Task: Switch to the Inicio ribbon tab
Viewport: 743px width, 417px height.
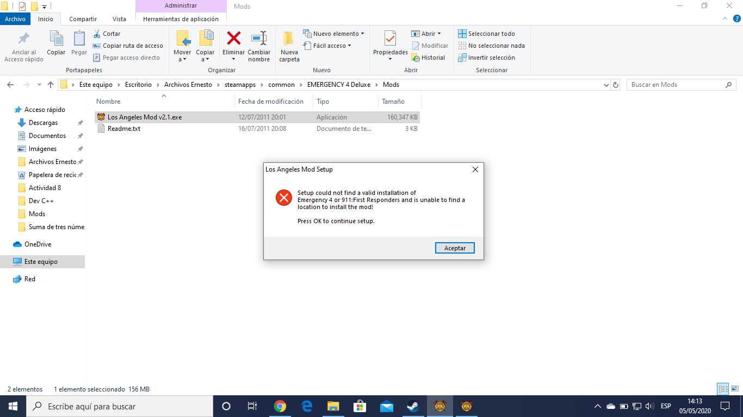Action: 46,19
